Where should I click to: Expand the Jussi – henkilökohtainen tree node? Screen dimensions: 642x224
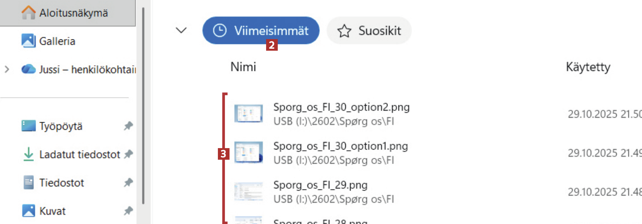[7, 69]
